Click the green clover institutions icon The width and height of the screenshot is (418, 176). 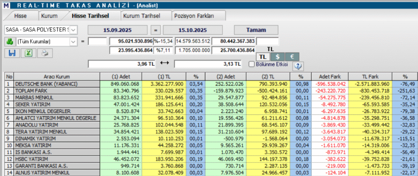10,42
